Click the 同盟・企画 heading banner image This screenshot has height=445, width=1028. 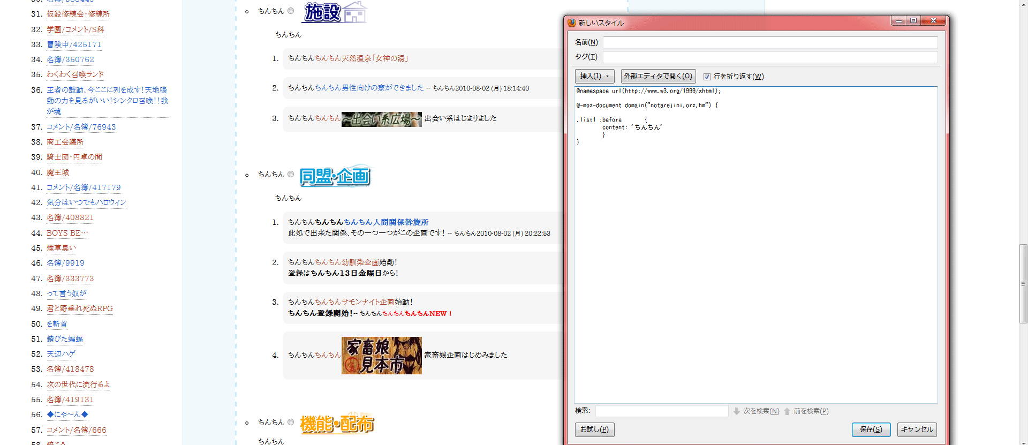335,176
